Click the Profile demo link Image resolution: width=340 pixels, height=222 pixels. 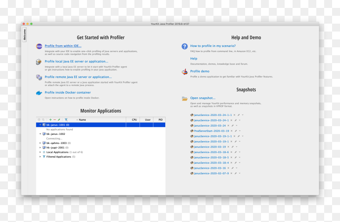200,71
